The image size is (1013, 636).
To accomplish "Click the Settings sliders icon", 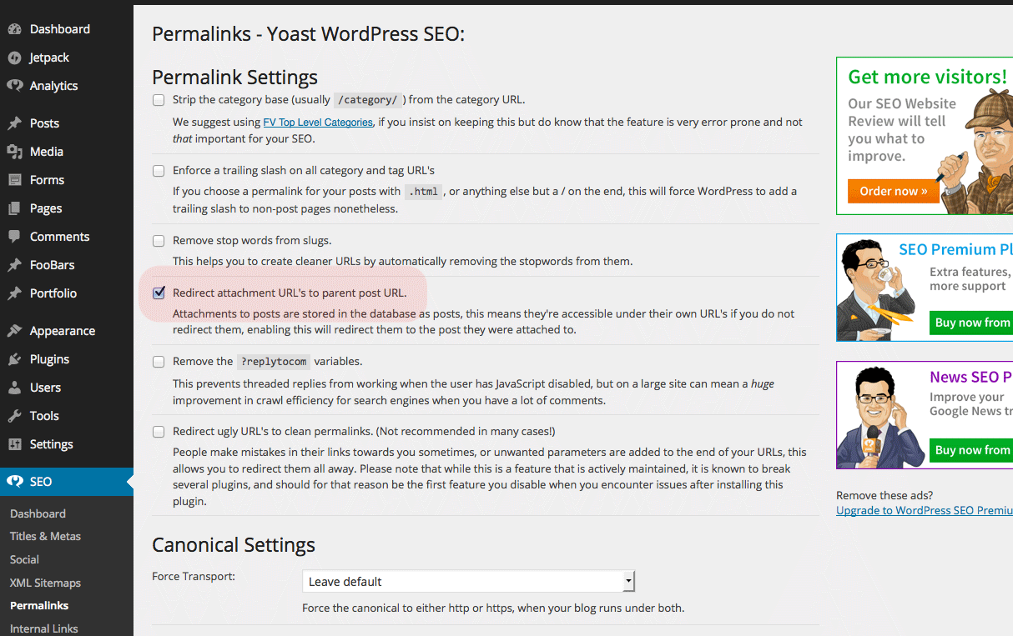I will (x=14, y=444).
